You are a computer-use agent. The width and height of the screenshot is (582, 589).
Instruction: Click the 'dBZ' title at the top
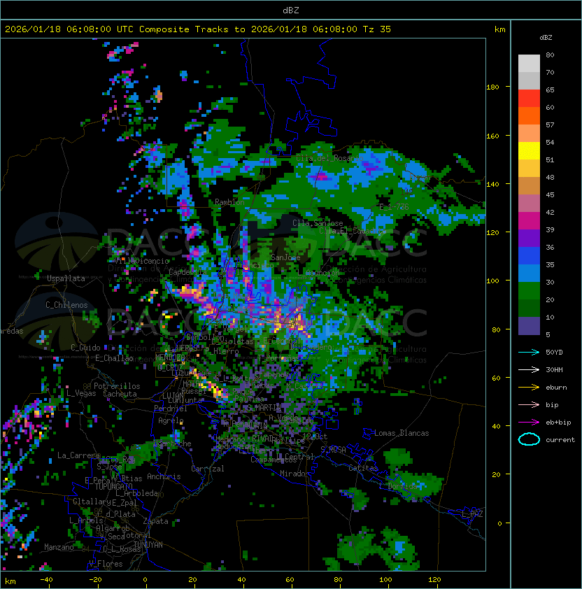coord(291,10)
